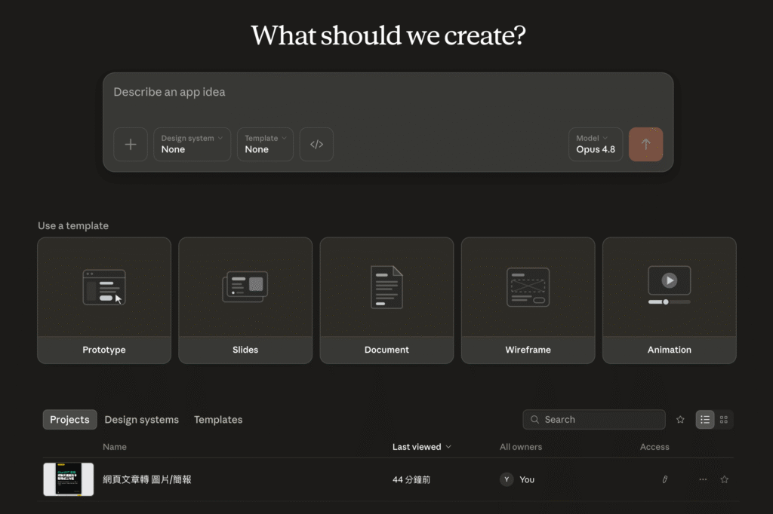Click the You owner label
This screenshot has height=514, width=773.
point(526,479)
